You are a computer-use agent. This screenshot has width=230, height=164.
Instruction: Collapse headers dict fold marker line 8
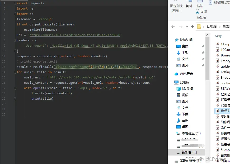(x=15, y=40)
